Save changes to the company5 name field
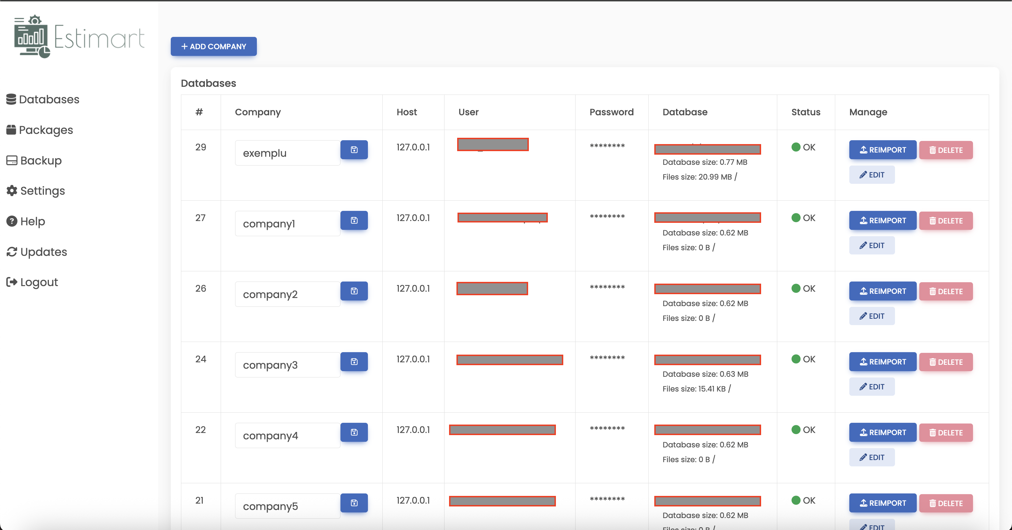 click(x=354, y=503)
